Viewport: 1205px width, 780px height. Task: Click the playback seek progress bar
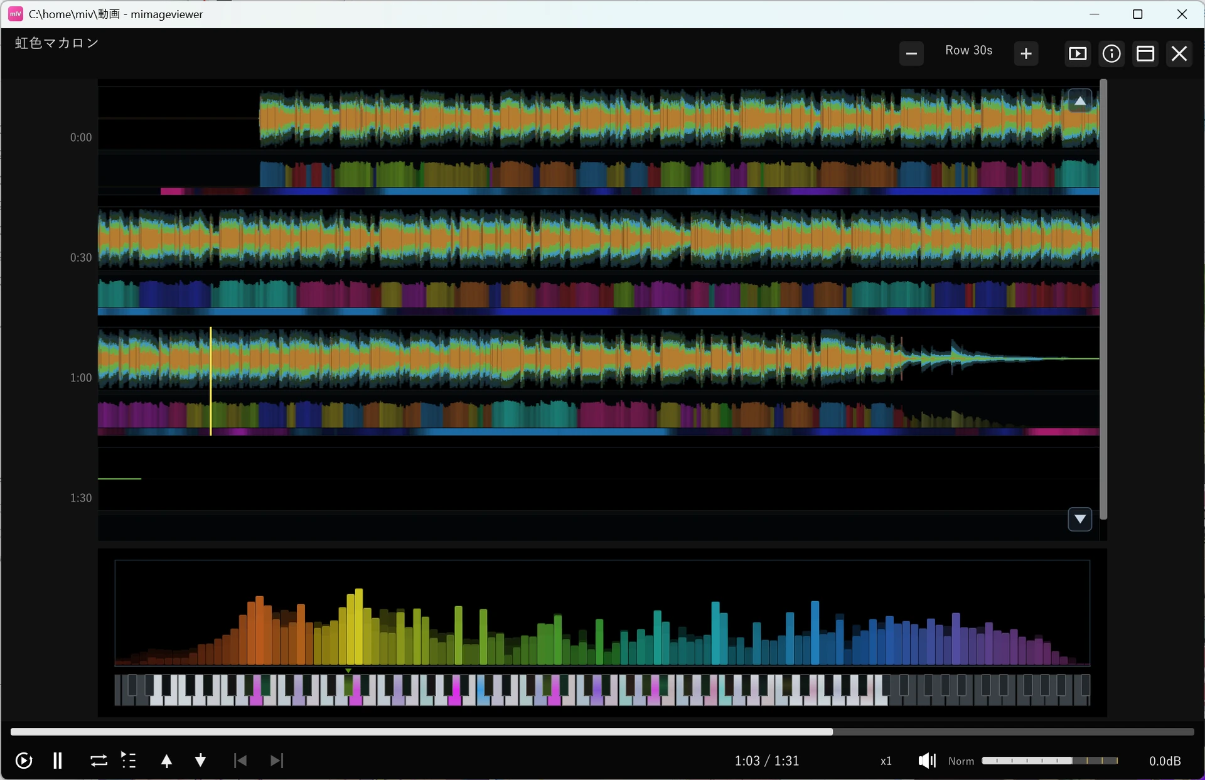[602, 732]
